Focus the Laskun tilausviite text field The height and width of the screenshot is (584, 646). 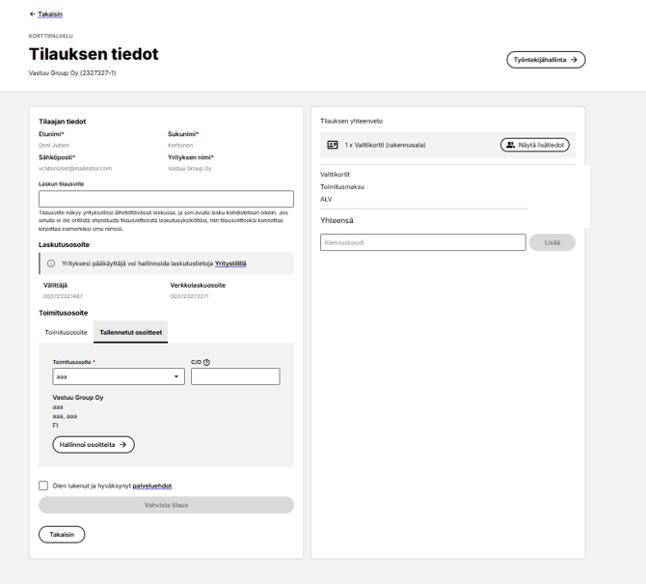(x=166, y=199)
